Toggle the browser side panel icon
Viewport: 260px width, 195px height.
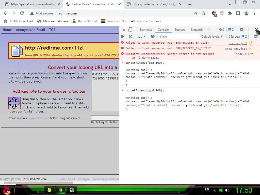[238, 13]
